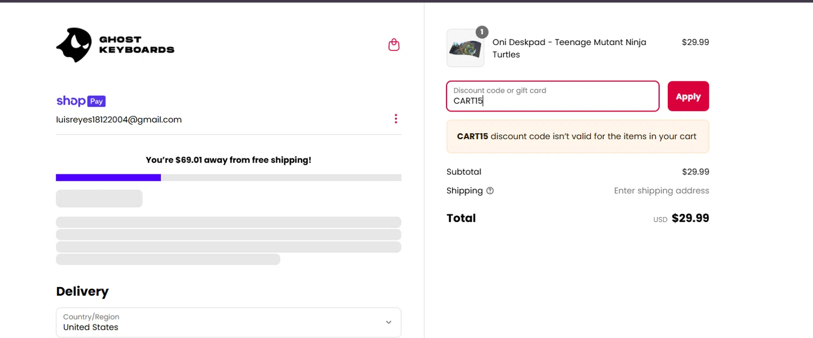813x338 pixels.
Task: Open the three-dot account options menu
Action: [396, 119]
